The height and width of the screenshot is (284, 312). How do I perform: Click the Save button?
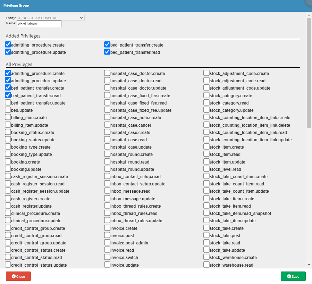293,276
